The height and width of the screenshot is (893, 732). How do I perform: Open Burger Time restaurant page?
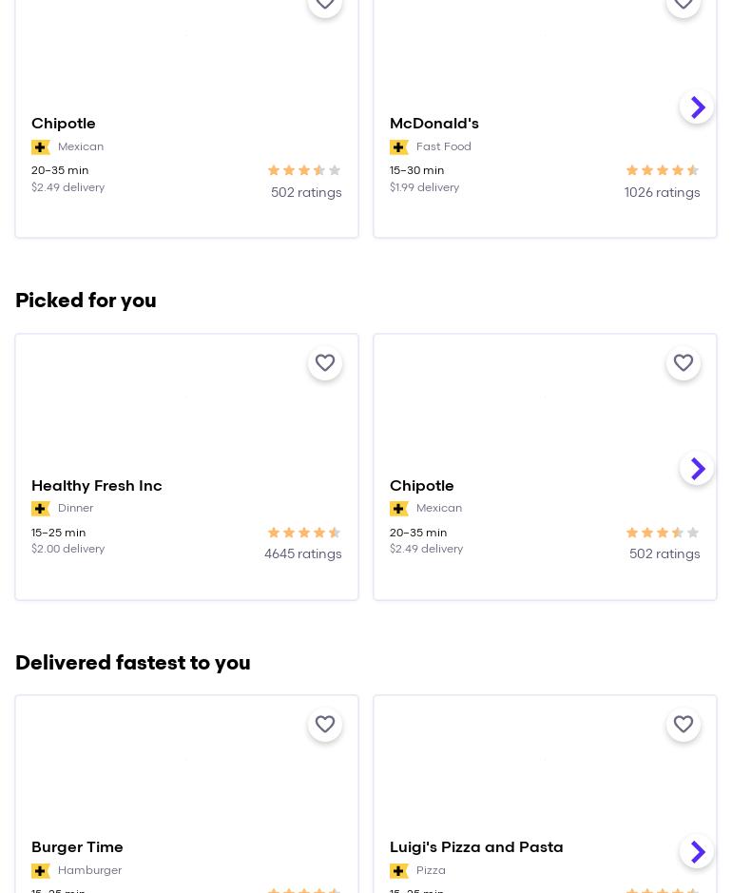click(x=78, y=847)
